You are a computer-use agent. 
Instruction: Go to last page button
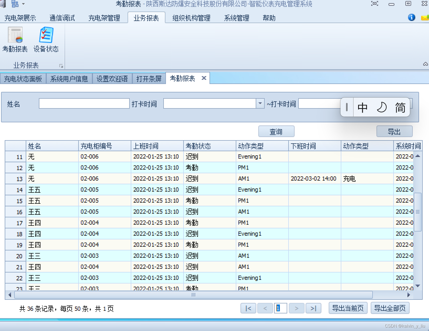[x=313, y=308]
